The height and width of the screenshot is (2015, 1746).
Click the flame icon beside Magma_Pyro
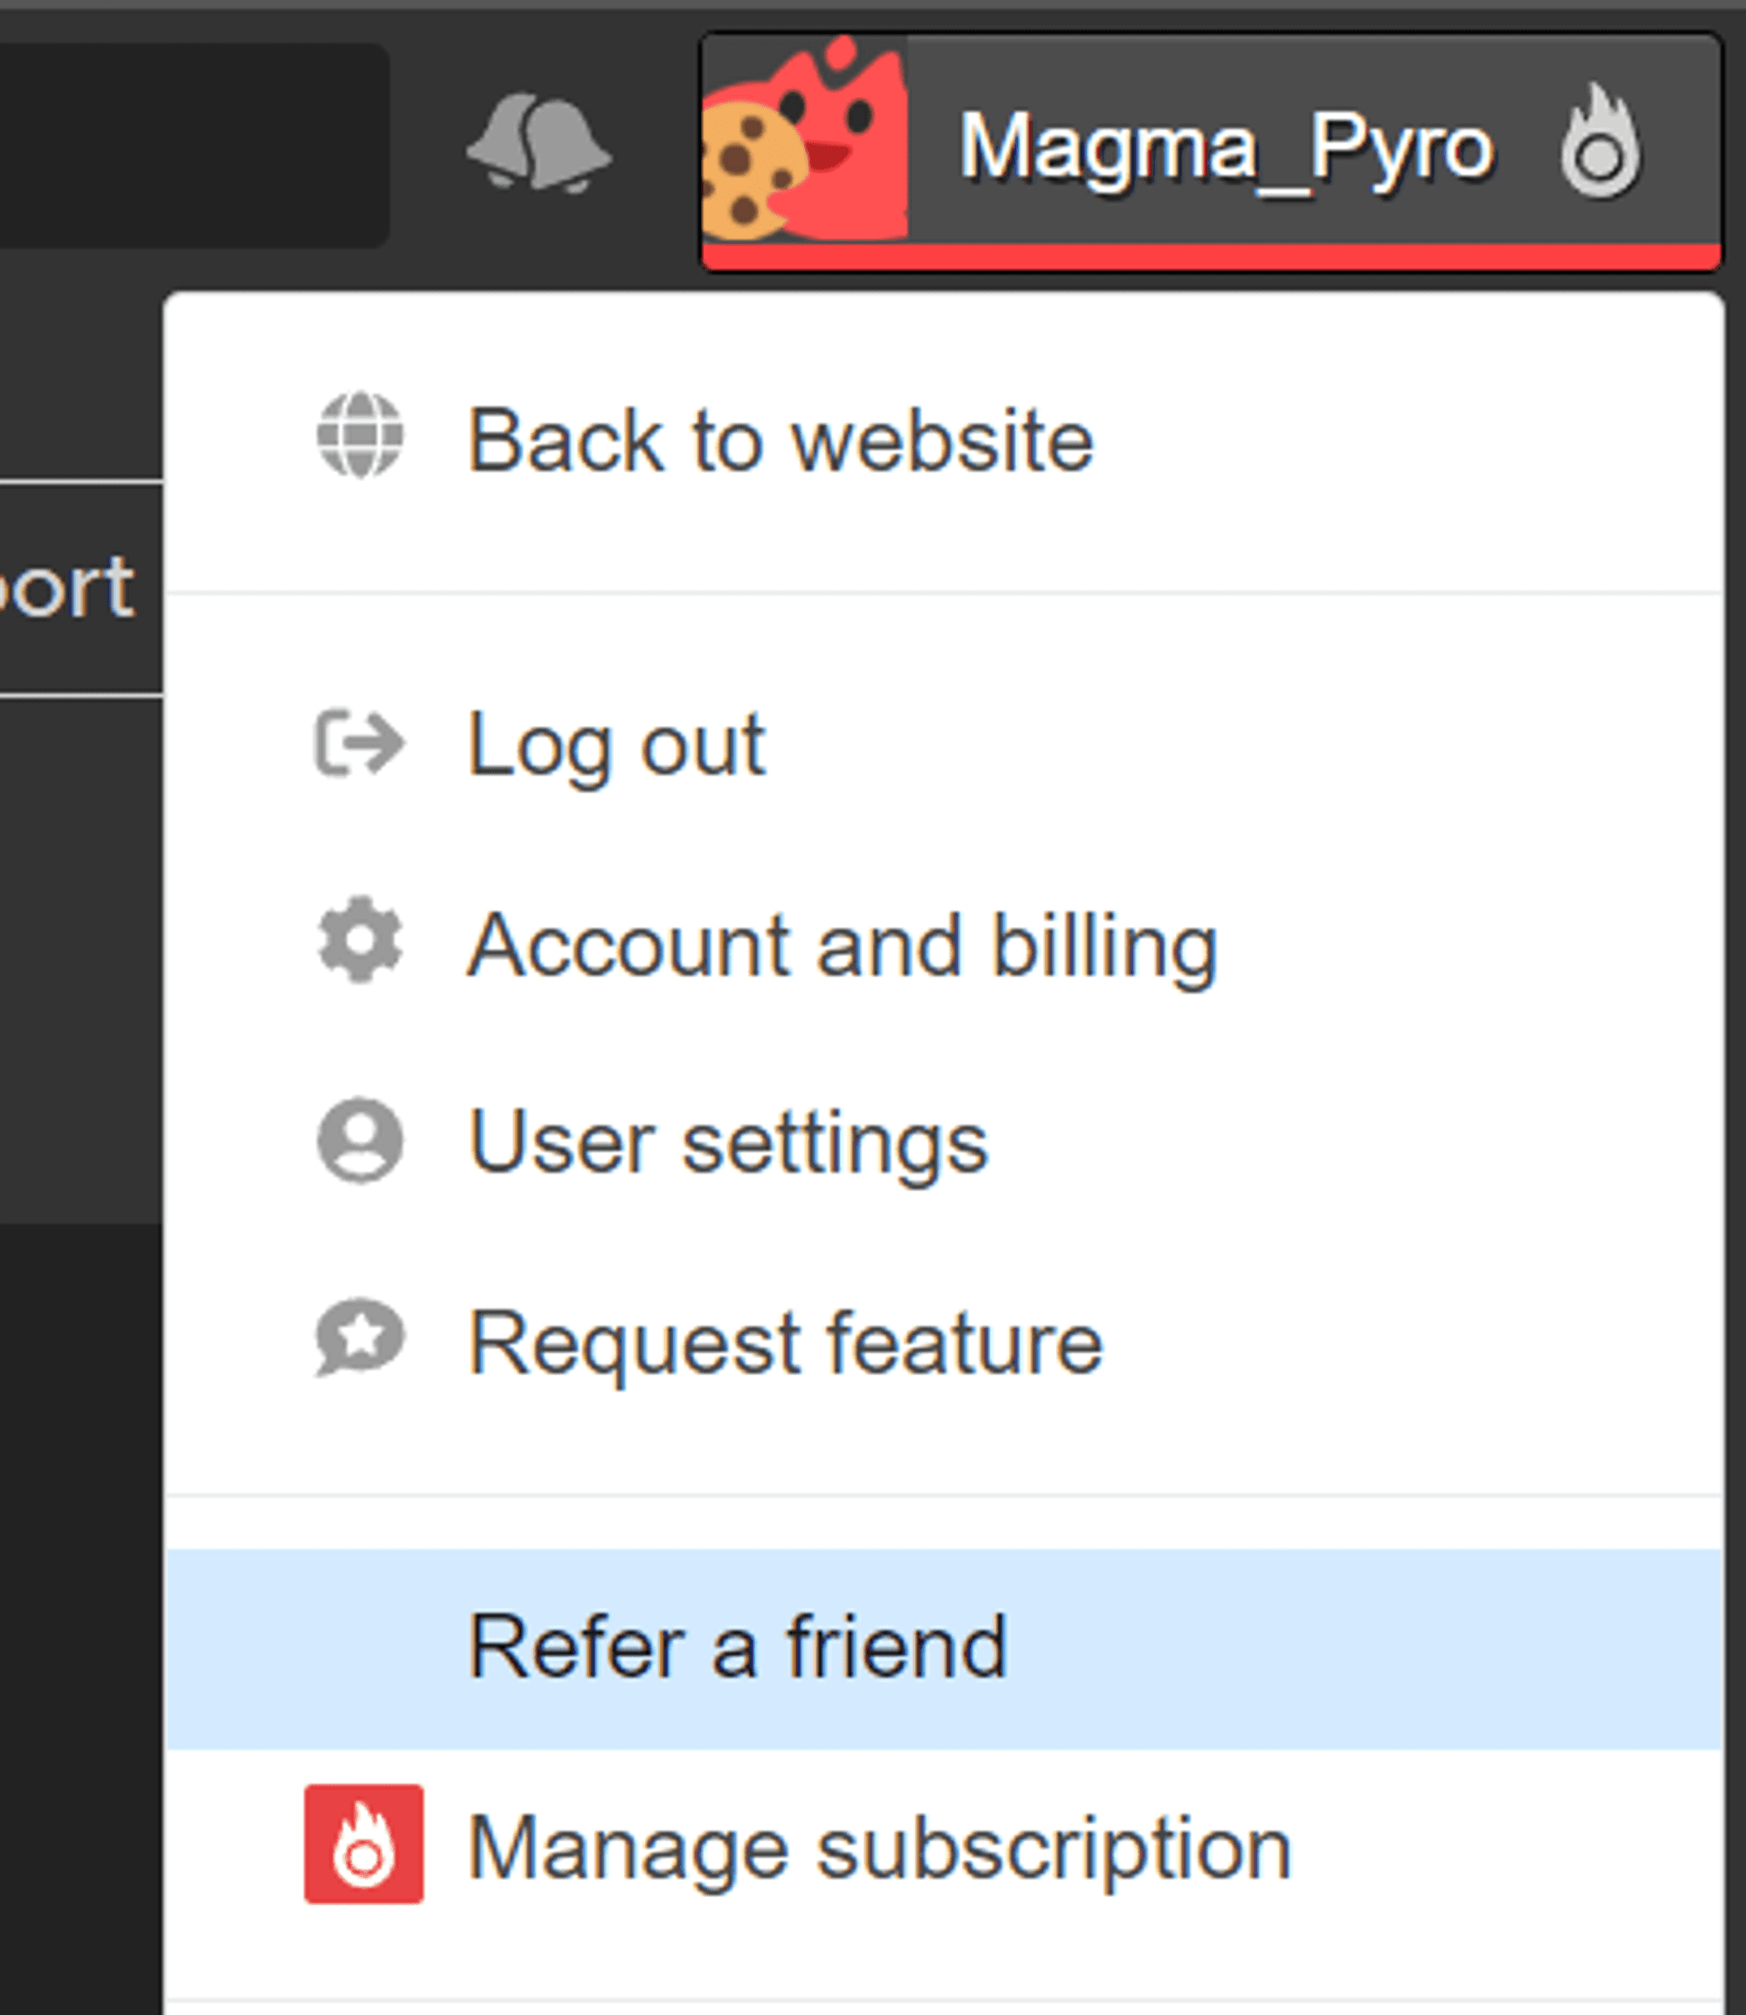[x=1600, y=143]
